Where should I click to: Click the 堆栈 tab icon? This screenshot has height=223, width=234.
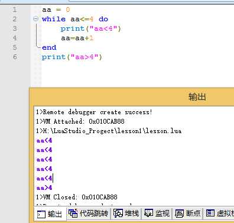pyautogui.click(x=118, y=214)
